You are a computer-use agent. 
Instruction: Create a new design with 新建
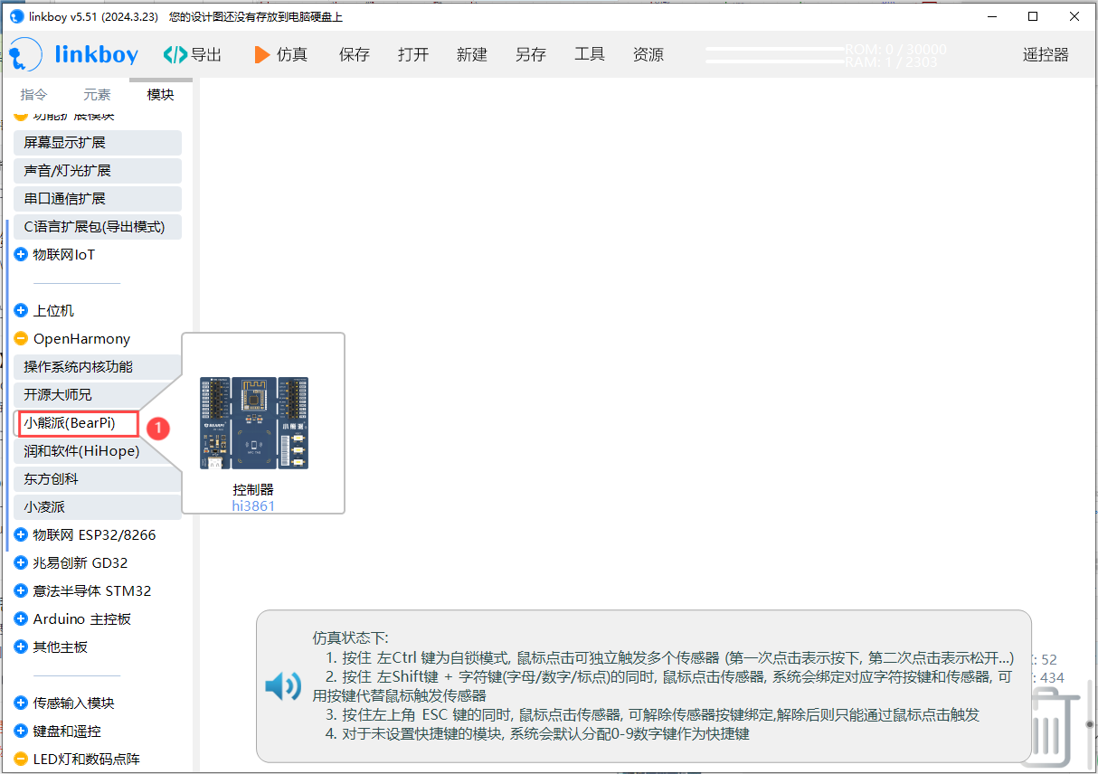[472, 55]
